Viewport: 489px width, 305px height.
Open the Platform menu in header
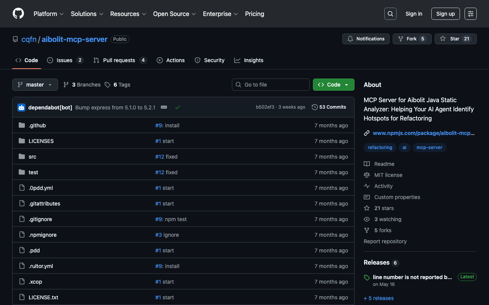coord(48,14)
